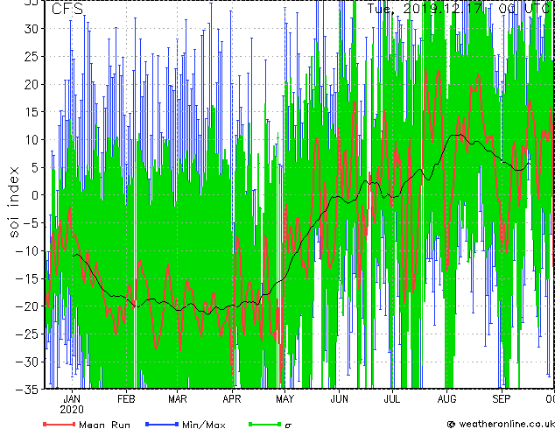
Task: Click the y-axis value 10
Action: coord(32,140)
